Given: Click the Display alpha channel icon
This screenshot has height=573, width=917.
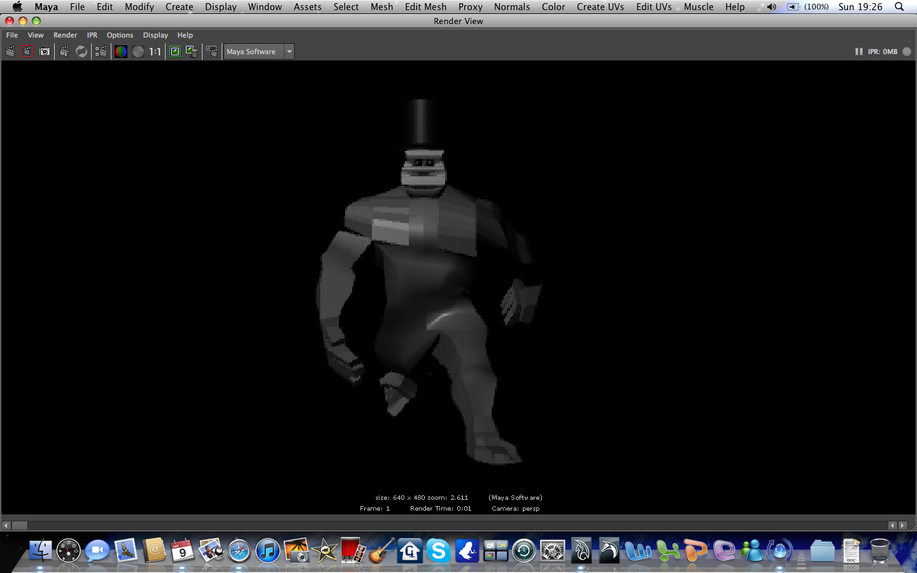Looking at the screenshot, I should (138, 52).
